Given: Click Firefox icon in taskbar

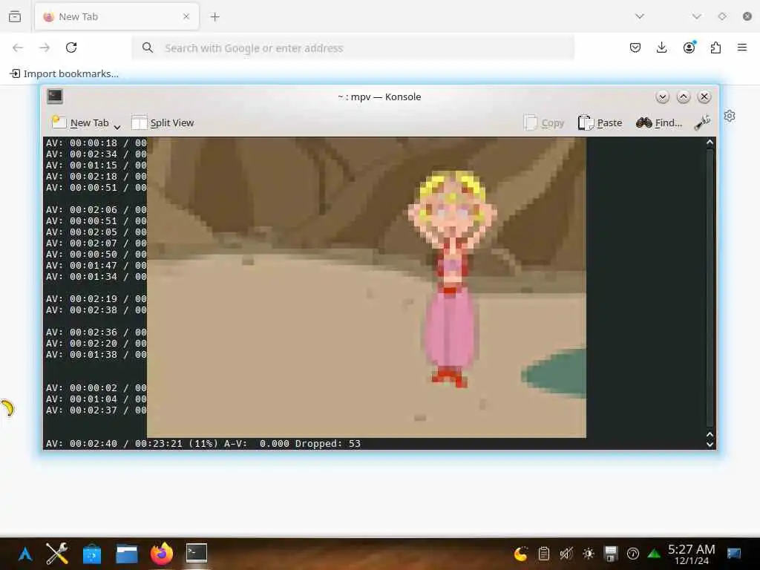Looking at the screenshot, I should [x=161, y=554].
